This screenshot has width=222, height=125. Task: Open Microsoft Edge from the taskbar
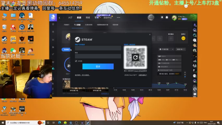(x=59, y=122)
